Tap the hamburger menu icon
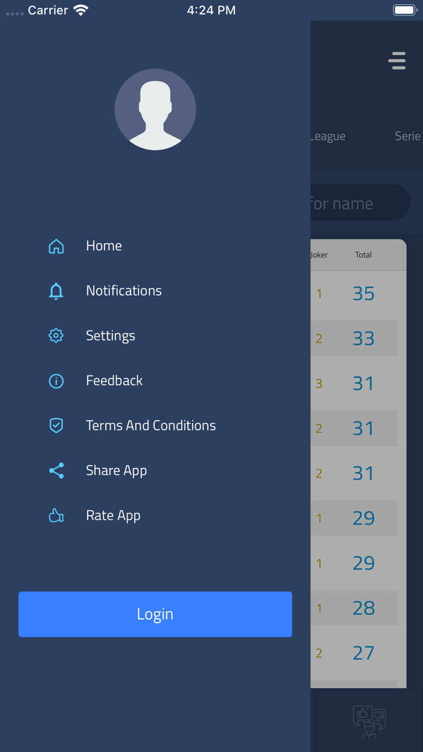 coord(397,61)
